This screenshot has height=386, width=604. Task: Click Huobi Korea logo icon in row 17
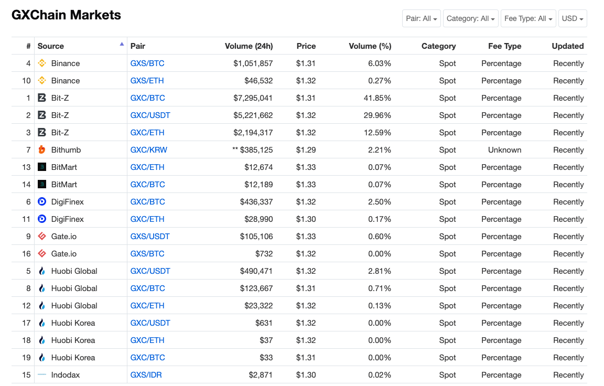[42, 323]
